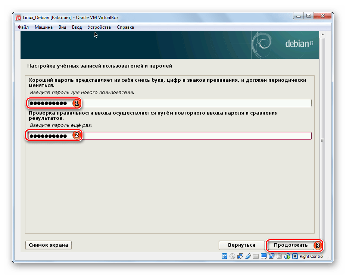Image resolution: width=346 pixels, height=275 pixels.
Task: Open the optical disc drive status icon
Action: [x=233, y=256]
